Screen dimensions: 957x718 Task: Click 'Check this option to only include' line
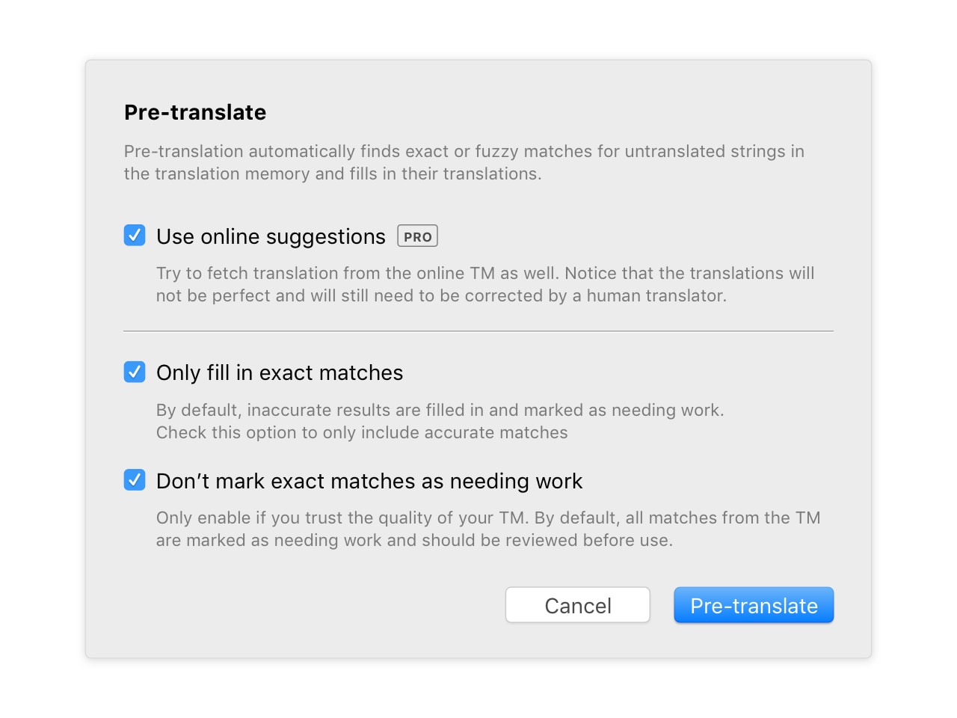point(362,433)
